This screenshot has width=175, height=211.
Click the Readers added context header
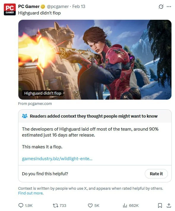[x=93, y=116]
